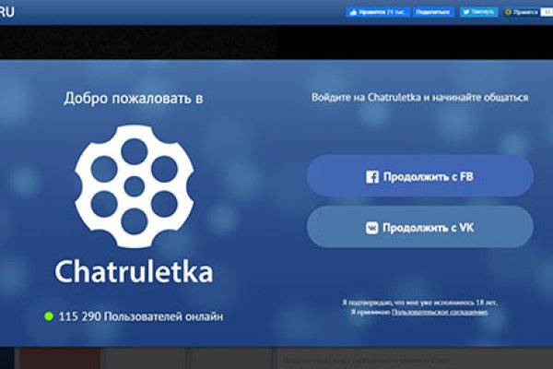The height and width of the screenshot is (369, 553).
Task: Share the page via the "Поделиться" button
Action: 433,13
